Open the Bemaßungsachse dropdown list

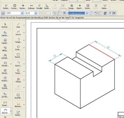[87, 13]
